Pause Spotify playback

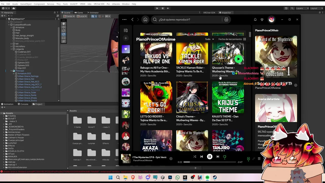pyautogui.click(x=209, y=157)
